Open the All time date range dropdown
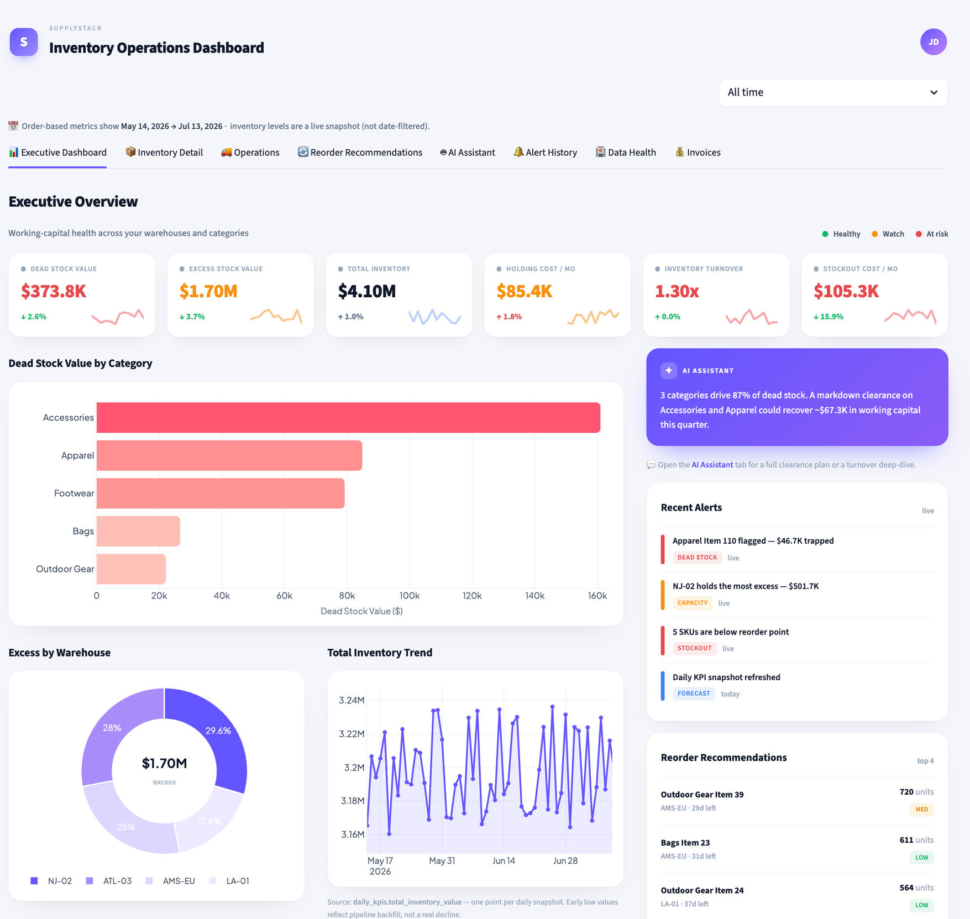The width and height of the screenshot is (970, 919). pyautogui.click(x=833, y=92)
